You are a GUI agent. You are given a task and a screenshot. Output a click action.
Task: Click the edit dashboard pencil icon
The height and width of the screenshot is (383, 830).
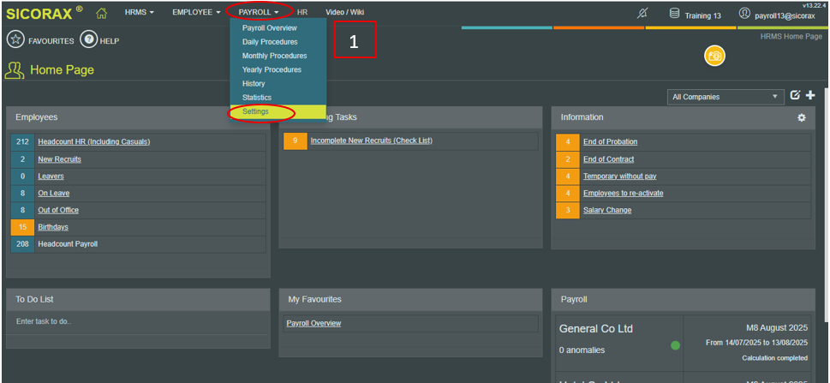tap(795, 95)
